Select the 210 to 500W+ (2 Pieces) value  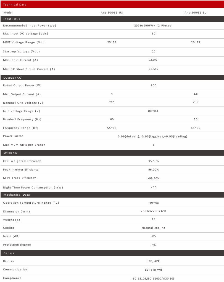coord(153,26)
